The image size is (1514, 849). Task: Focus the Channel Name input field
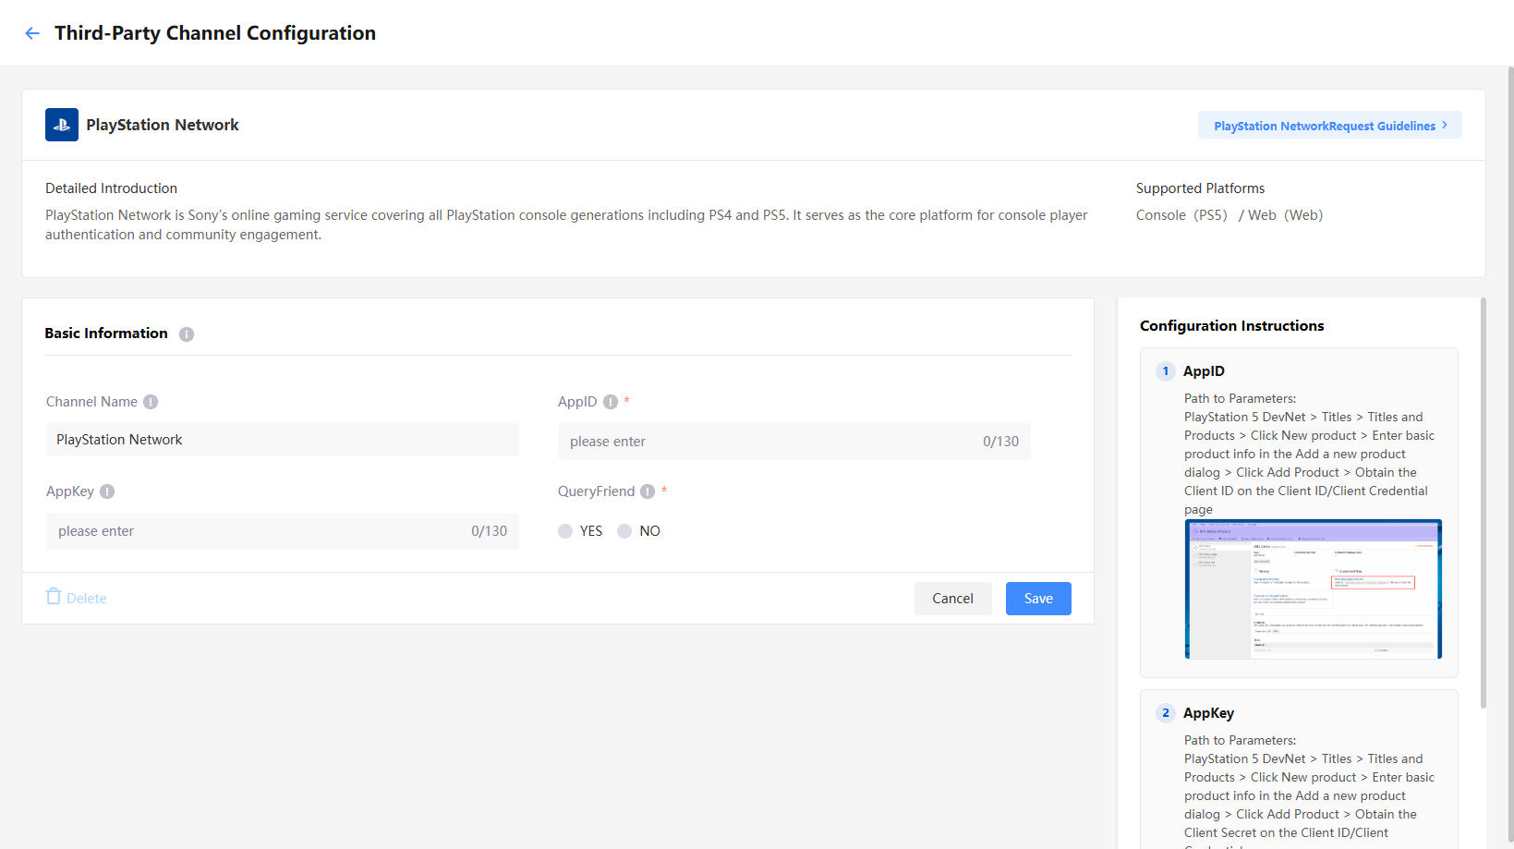pos(283,440)
